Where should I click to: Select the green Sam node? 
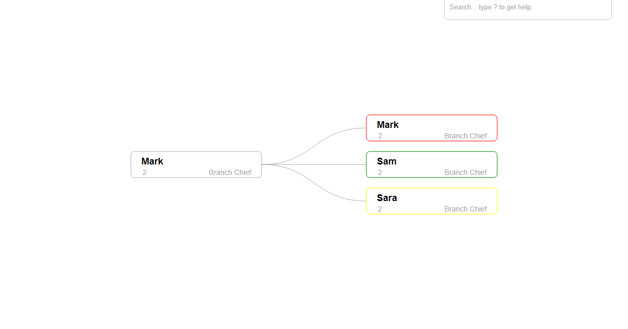tap(431, 164)
